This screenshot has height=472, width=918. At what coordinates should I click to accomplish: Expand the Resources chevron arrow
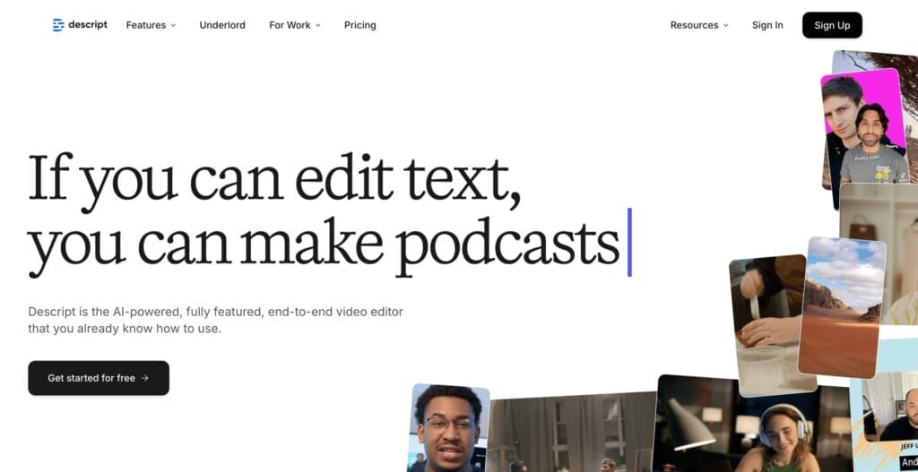tap(726, 26)
